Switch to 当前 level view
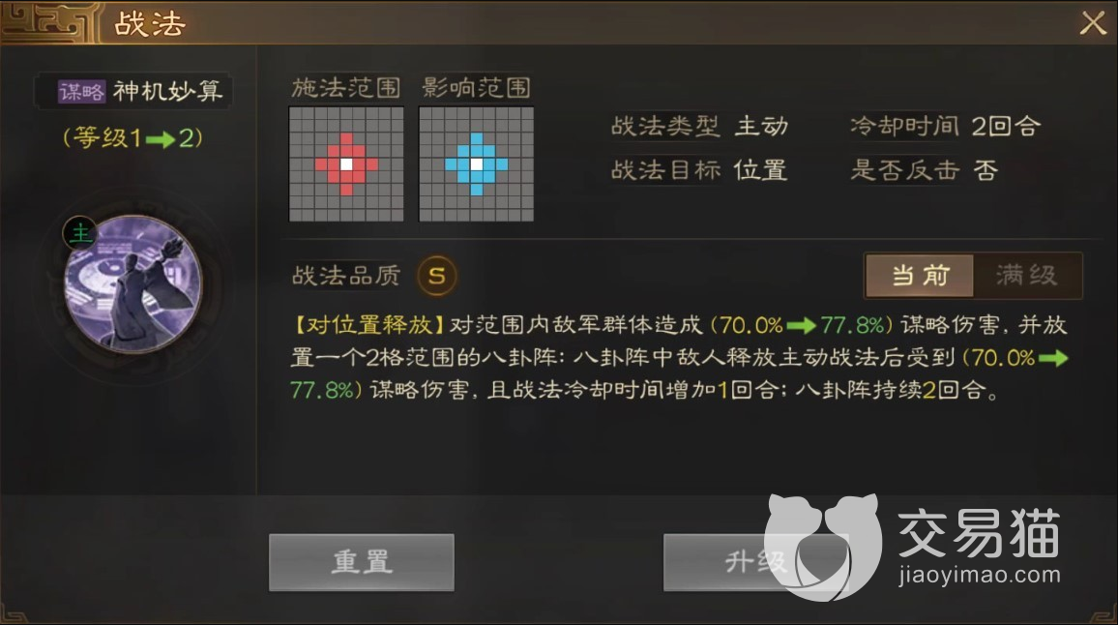Image resolution: width=1118 pixels, height=625 pixels. click(920, 276)
